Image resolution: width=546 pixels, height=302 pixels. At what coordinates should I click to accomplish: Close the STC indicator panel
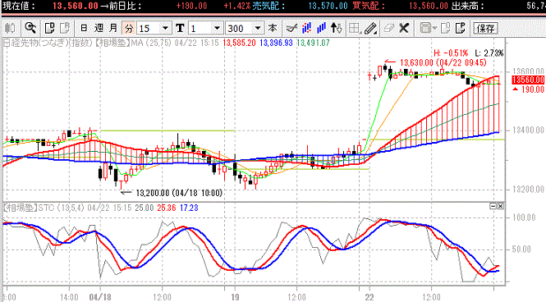(x=500, y=206)
